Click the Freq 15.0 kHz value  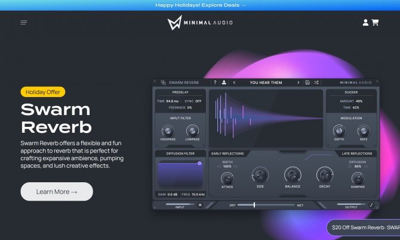198,194
